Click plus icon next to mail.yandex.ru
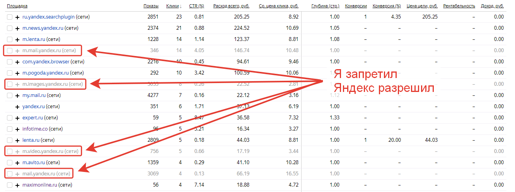The image size is (515, 192). pos(17,174)
